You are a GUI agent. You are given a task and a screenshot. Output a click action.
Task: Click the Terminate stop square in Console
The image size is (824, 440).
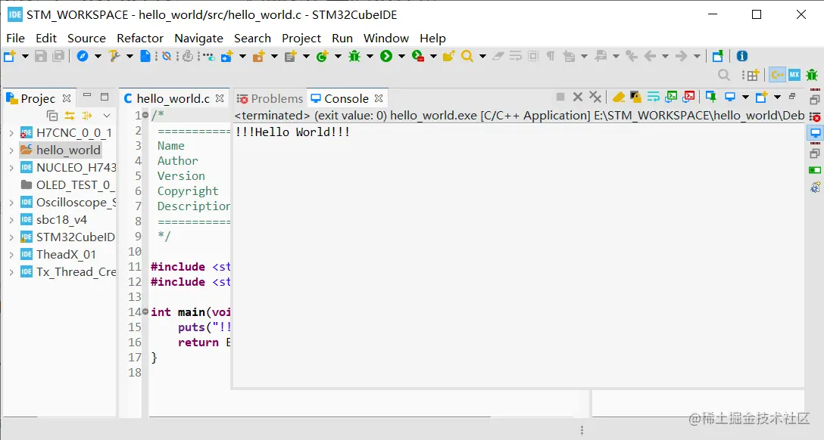560,97
